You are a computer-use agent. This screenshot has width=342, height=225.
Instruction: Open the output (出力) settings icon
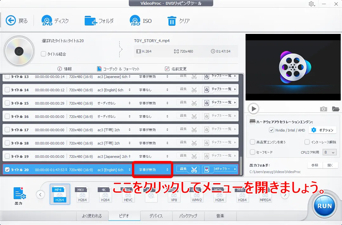pos(19,193)
